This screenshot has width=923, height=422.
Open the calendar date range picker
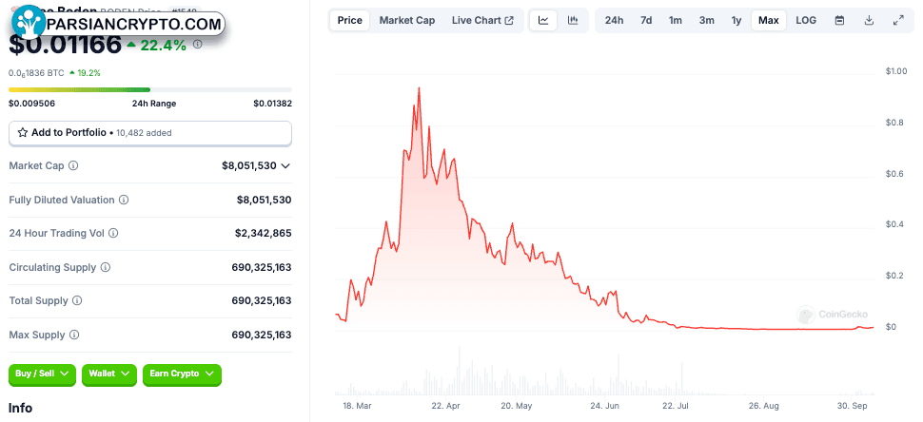840,21
